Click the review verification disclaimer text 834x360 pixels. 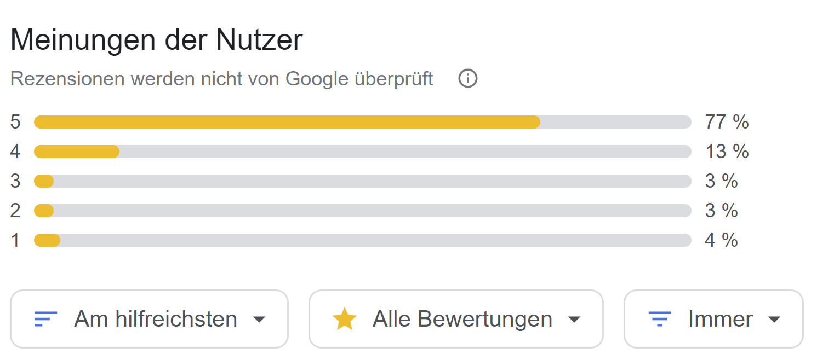pyautogui.click(x=221, y=79)
